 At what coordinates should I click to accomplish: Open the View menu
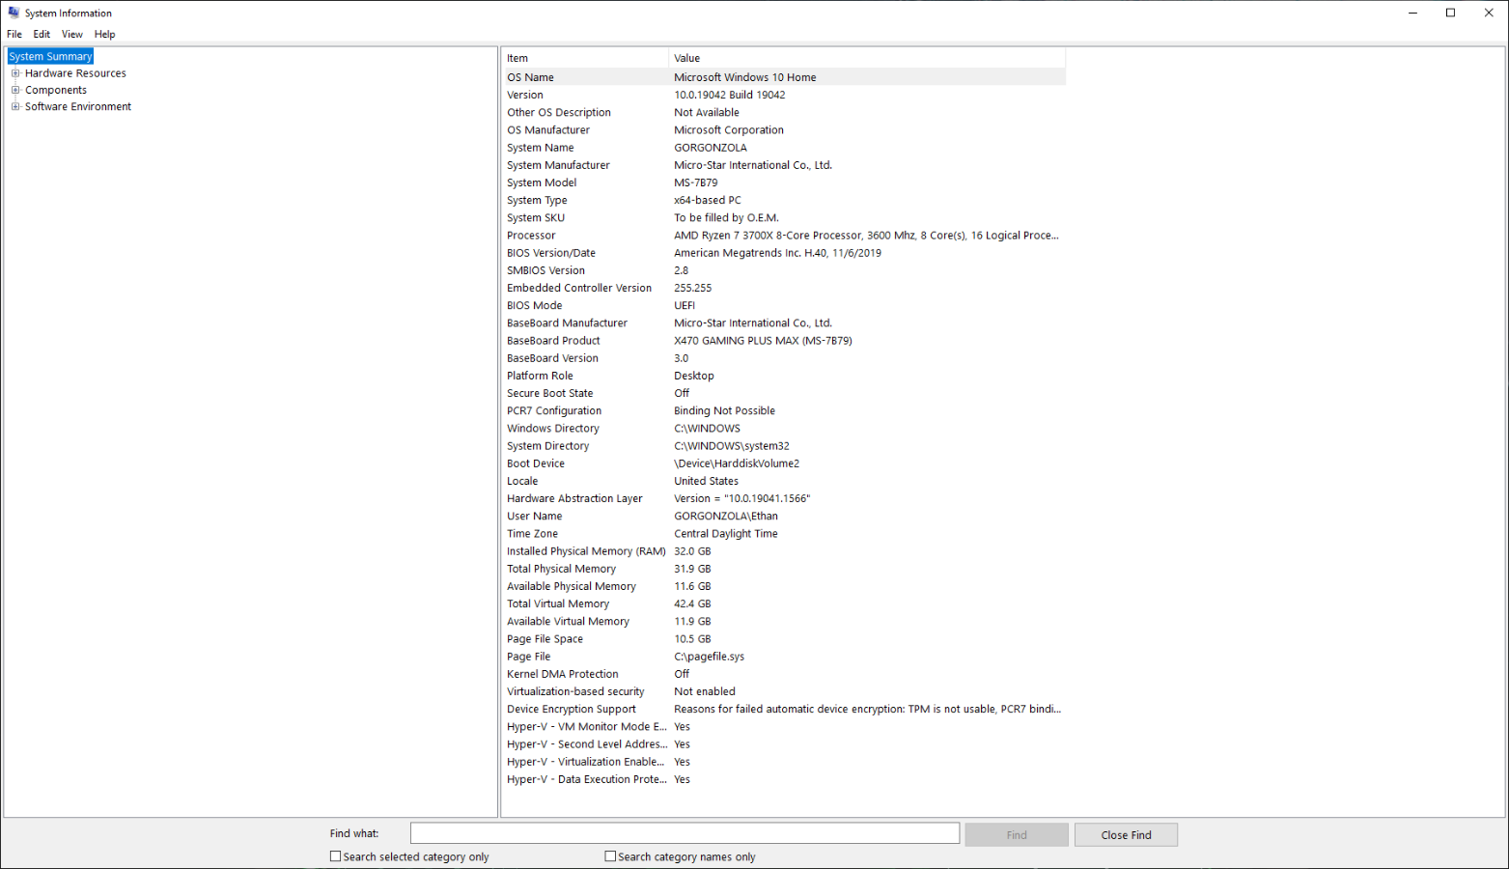point(72,34)
